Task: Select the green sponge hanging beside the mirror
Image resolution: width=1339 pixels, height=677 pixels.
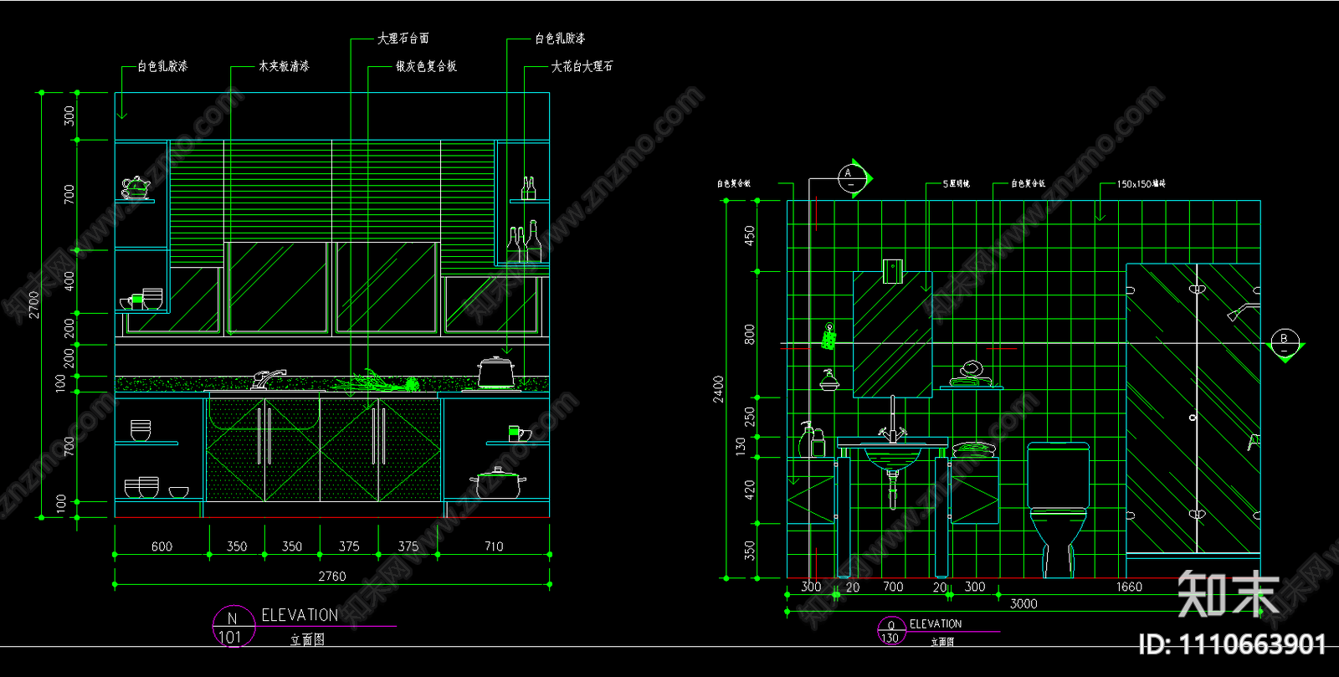Action: pos(829,336)
